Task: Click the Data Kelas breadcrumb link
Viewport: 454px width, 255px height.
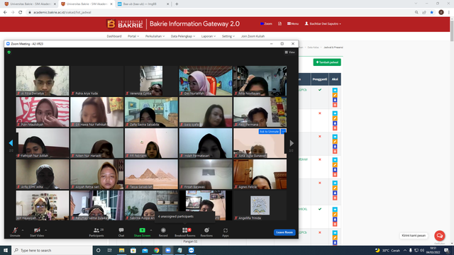Action: coord(313,47)
